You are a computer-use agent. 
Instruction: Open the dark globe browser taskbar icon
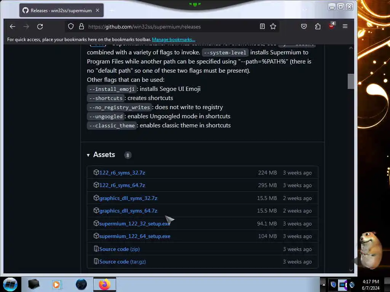click(82, 284)
